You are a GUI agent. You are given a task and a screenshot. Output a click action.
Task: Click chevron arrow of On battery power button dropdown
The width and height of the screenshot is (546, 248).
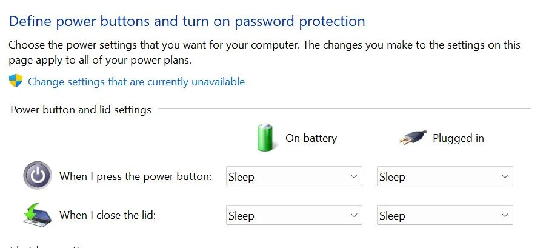pos(354,177)
